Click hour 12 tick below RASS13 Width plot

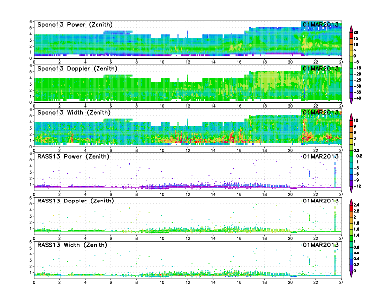tap(188, 282)
